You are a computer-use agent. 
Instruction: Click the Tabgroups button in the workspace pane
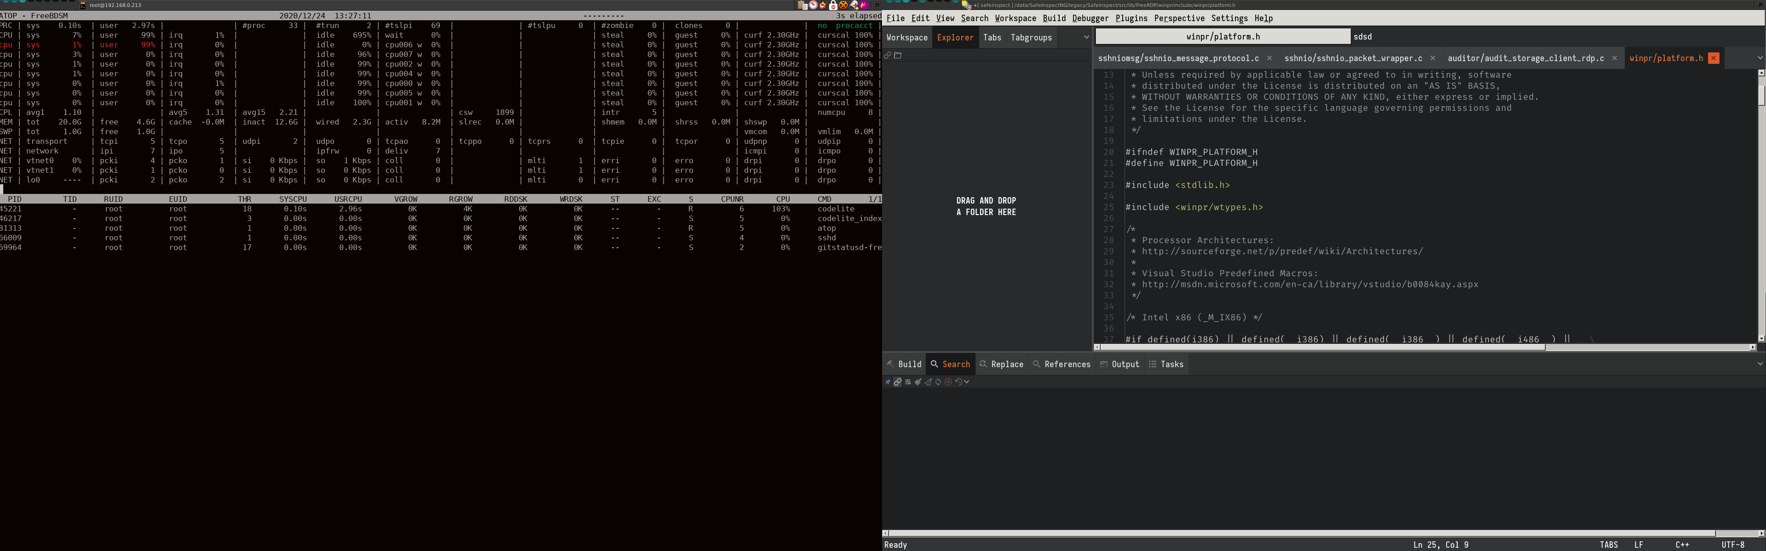point(1031,38)
